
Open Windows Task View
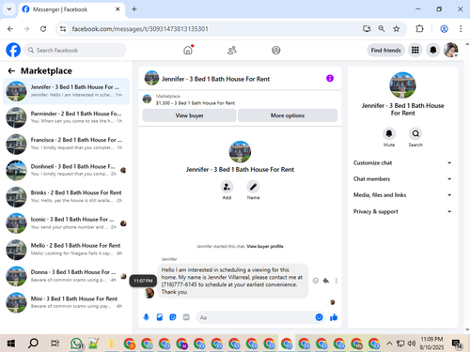55,344
